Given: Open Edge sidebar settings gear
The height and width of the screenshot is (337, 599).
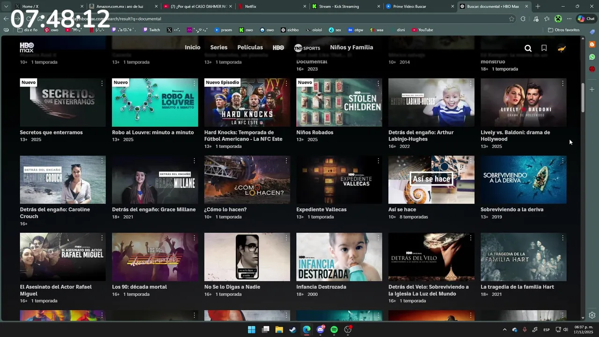Looking at the screenshot, I should click(592, 315).
